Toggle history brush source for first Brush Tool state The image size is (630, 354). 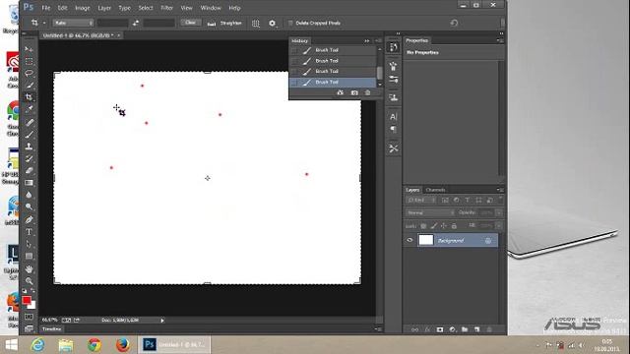point(294,50)
